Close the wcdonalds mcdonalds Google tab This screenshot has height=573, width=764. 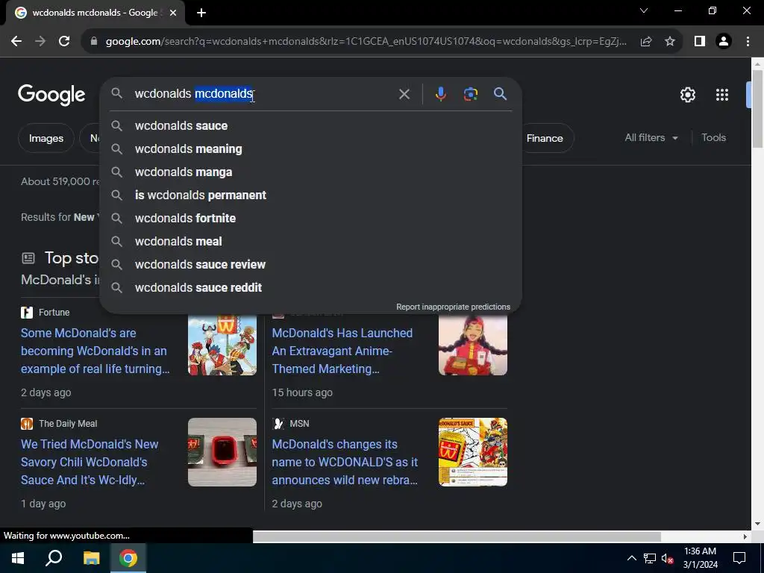pos(173,13)
